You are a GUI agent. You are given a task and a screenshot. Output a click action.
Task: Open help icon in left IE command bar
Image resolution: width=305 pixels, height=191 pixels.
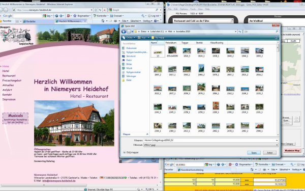pyautogui.click(x=156, y=21)
